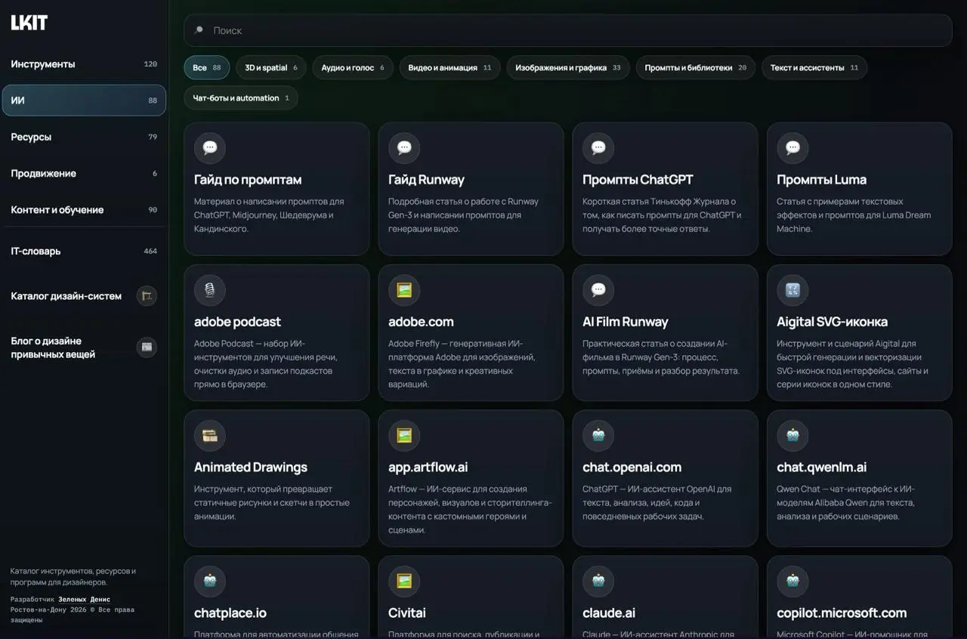Go to Ресурсы in the sidebar
This screenshot has width=967, height=639.
coord(84,137)
